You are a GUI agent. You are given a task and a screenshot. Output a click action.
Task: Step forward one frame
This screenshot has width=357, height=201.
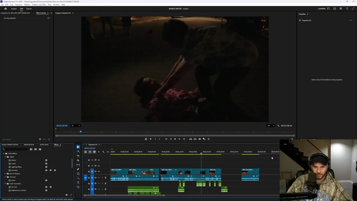click(x=179, y=139)
